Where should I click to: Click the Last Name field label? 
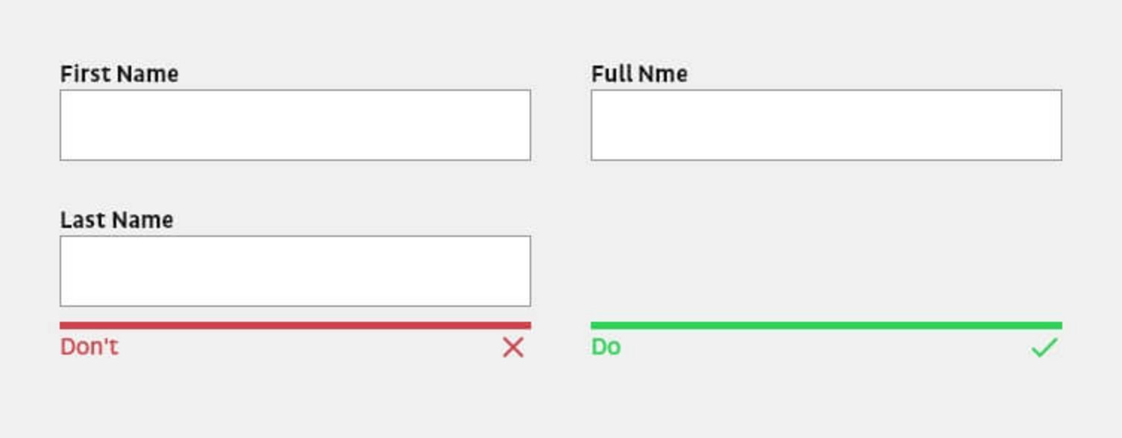[x=117, y=220]
